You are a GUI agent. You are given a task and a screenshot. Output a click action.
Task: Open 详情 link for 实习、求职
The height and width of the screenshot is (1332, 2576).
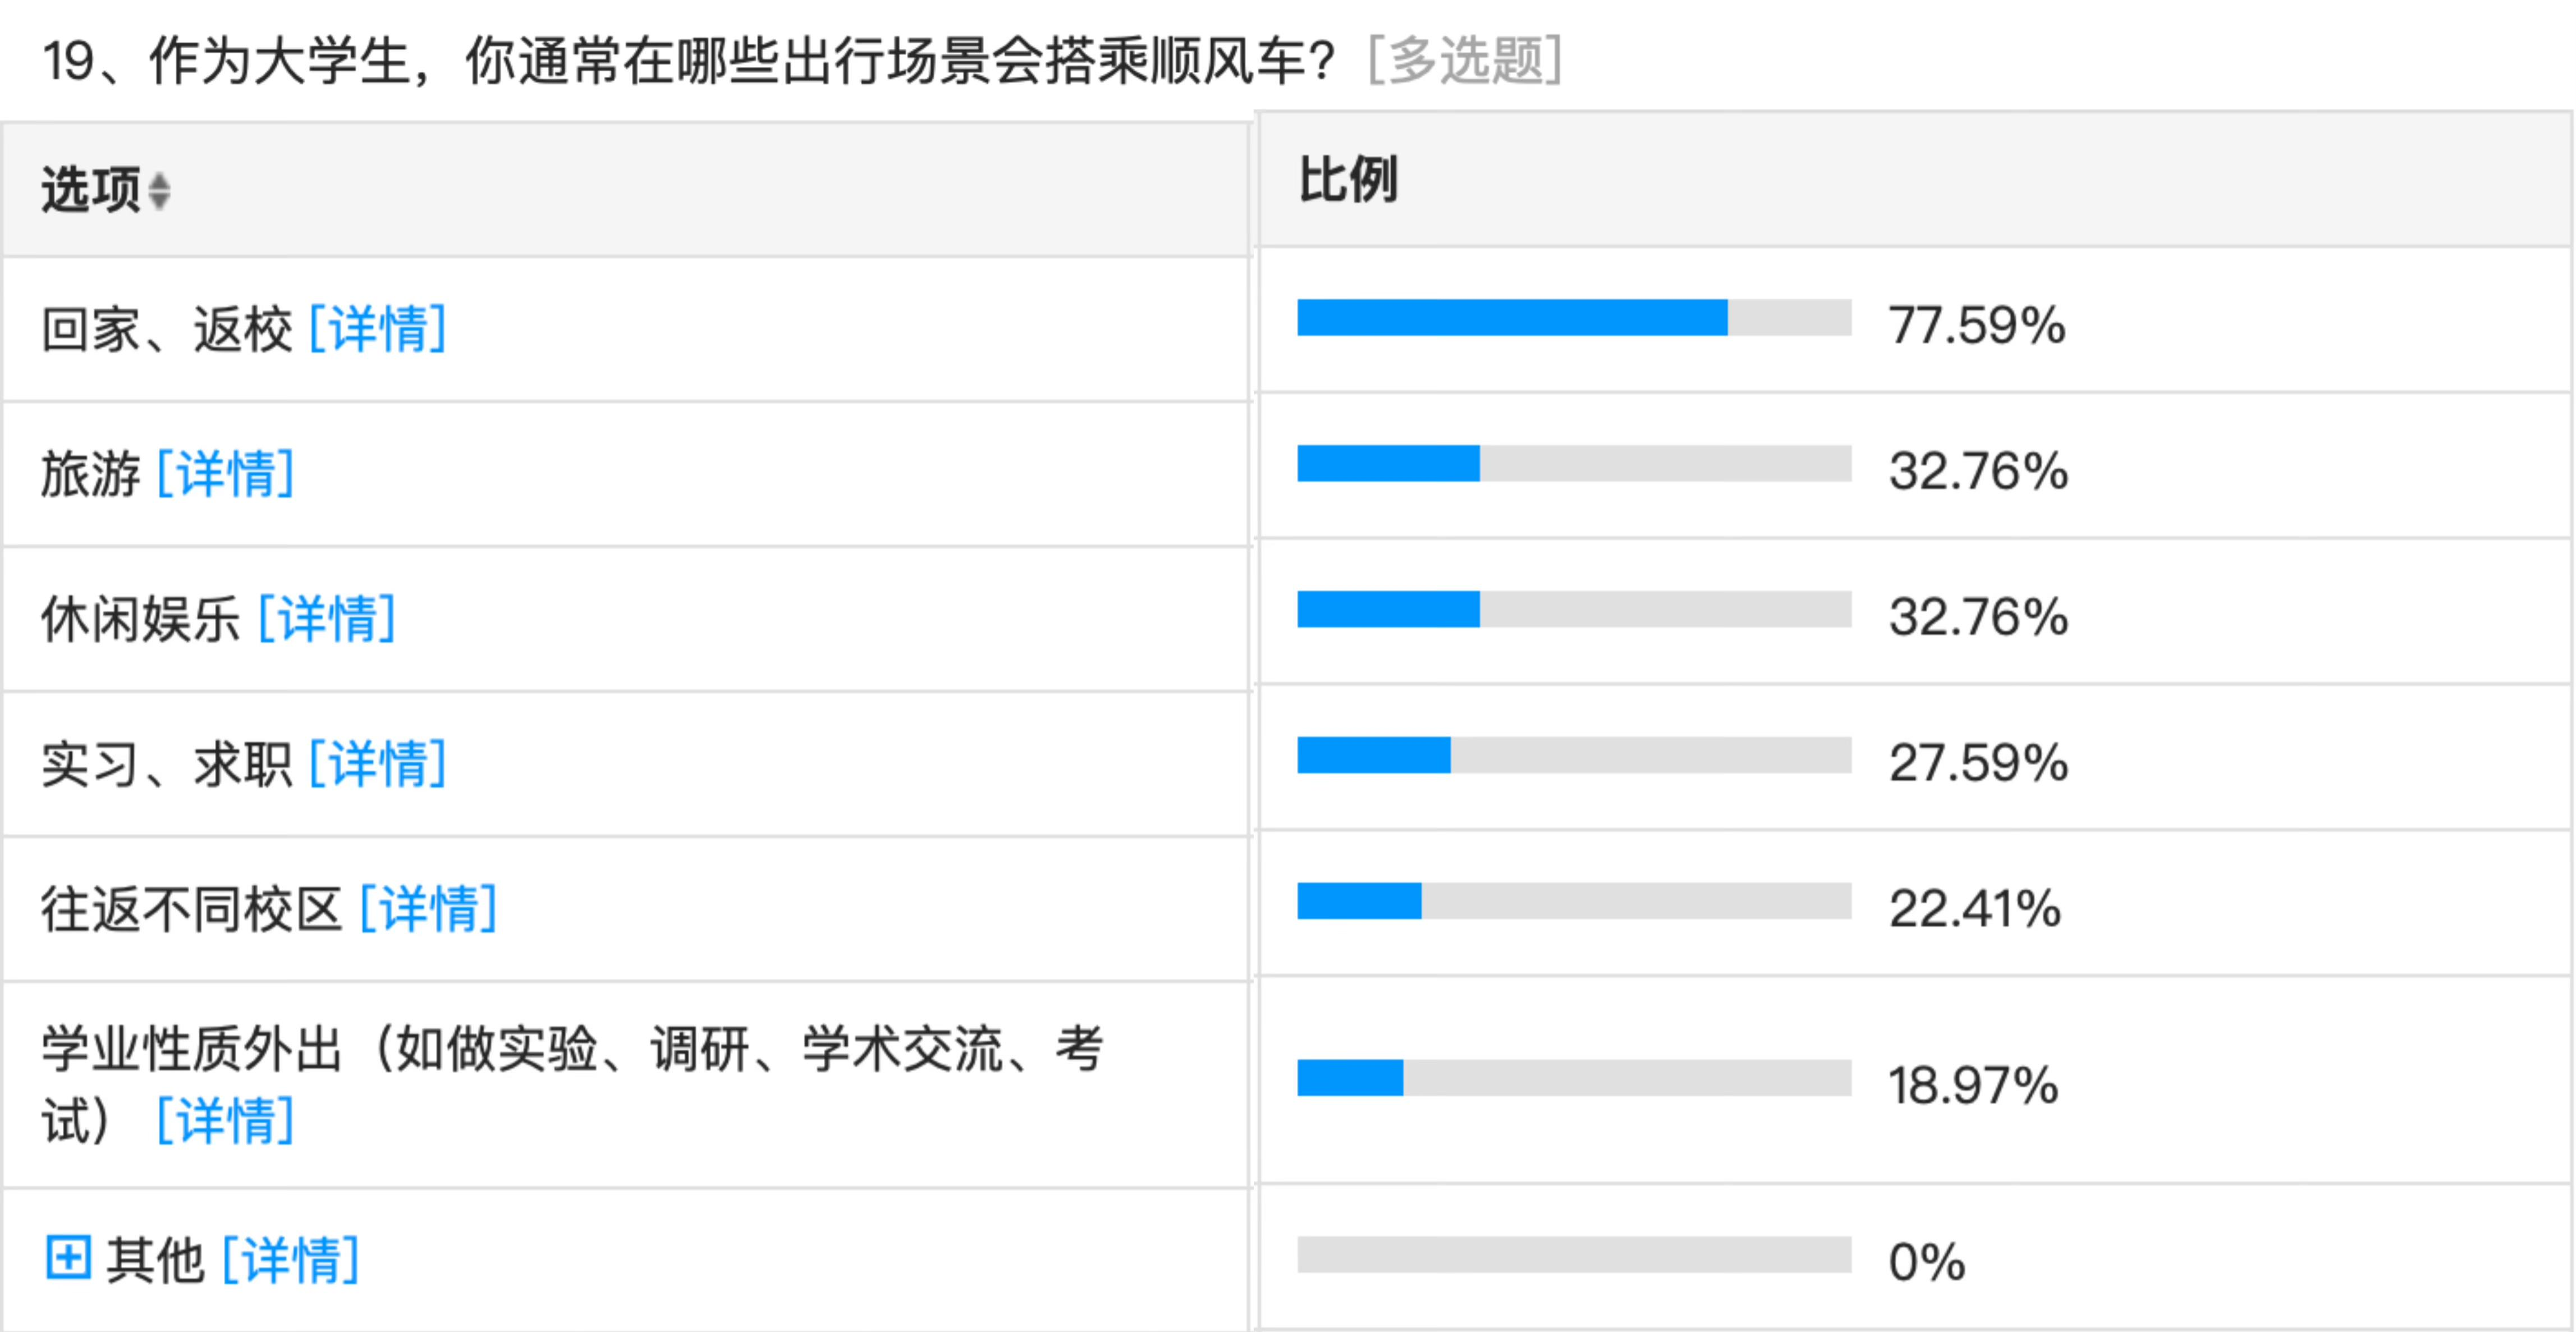click(x=378, y=764)
